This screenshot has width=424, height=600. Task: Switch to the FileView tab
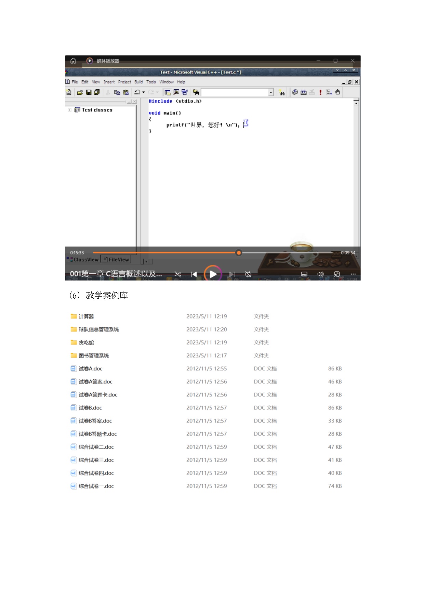point(116,260)
